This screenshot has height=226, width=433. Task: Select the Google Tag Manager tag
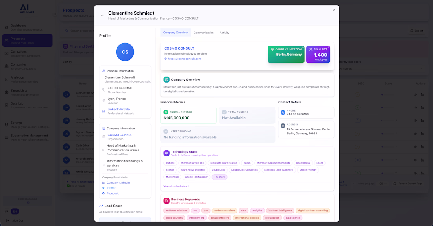[x=196, y=177]
